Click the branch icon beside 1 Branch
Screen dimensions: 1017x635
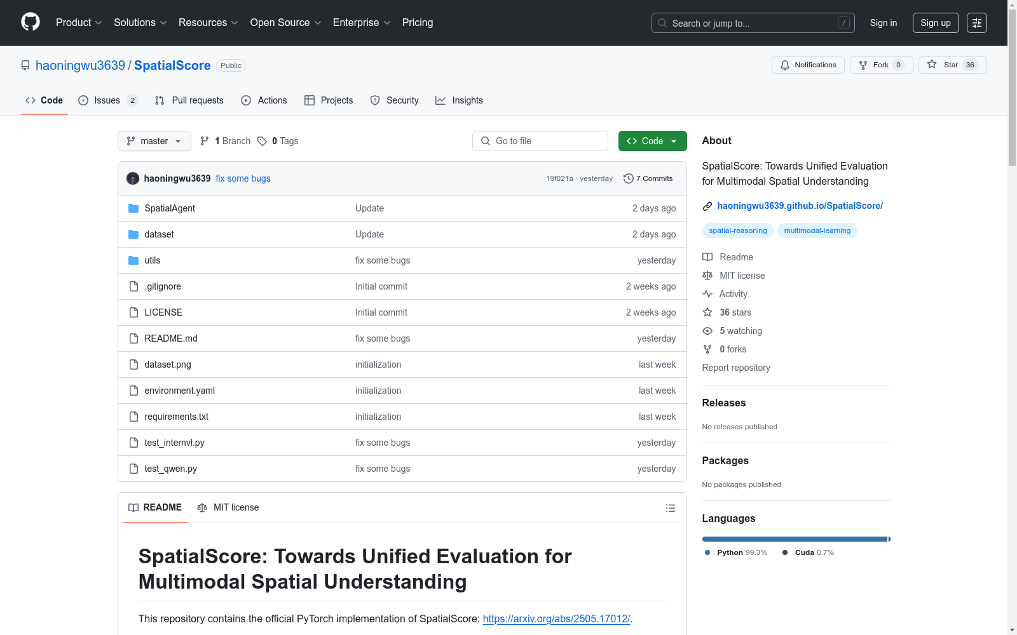205,141
